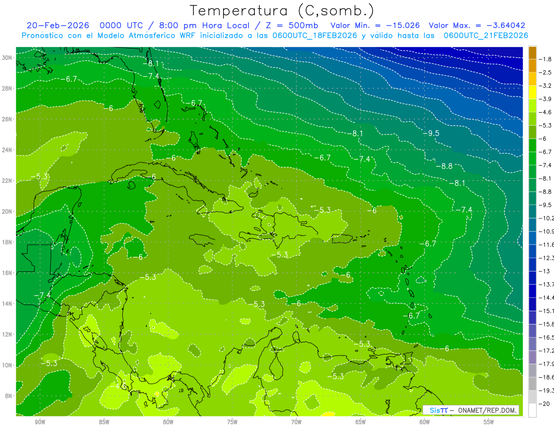The height and width of the screenshot is (428, 554).
Task: Click the "18N" latitude axis label
Action: 6,242
